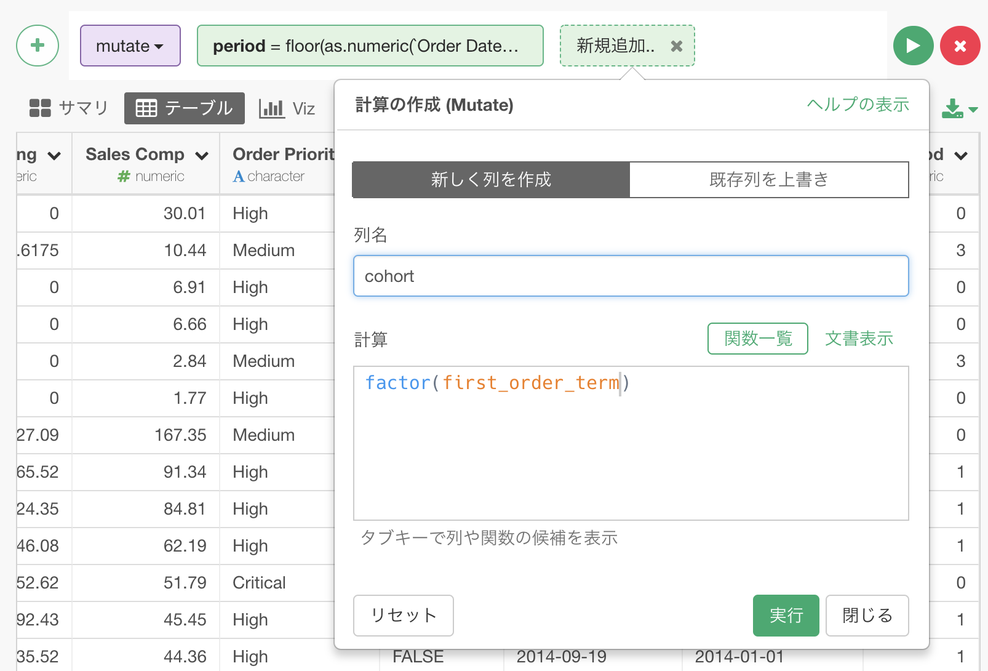The image size is (988, 671).
Task: Select the Critical priority cell
Action: click(x=277, y=583)
